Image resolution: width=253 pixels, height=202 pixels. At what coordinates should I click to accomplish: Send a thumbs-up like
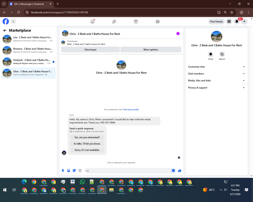point(180,171)
